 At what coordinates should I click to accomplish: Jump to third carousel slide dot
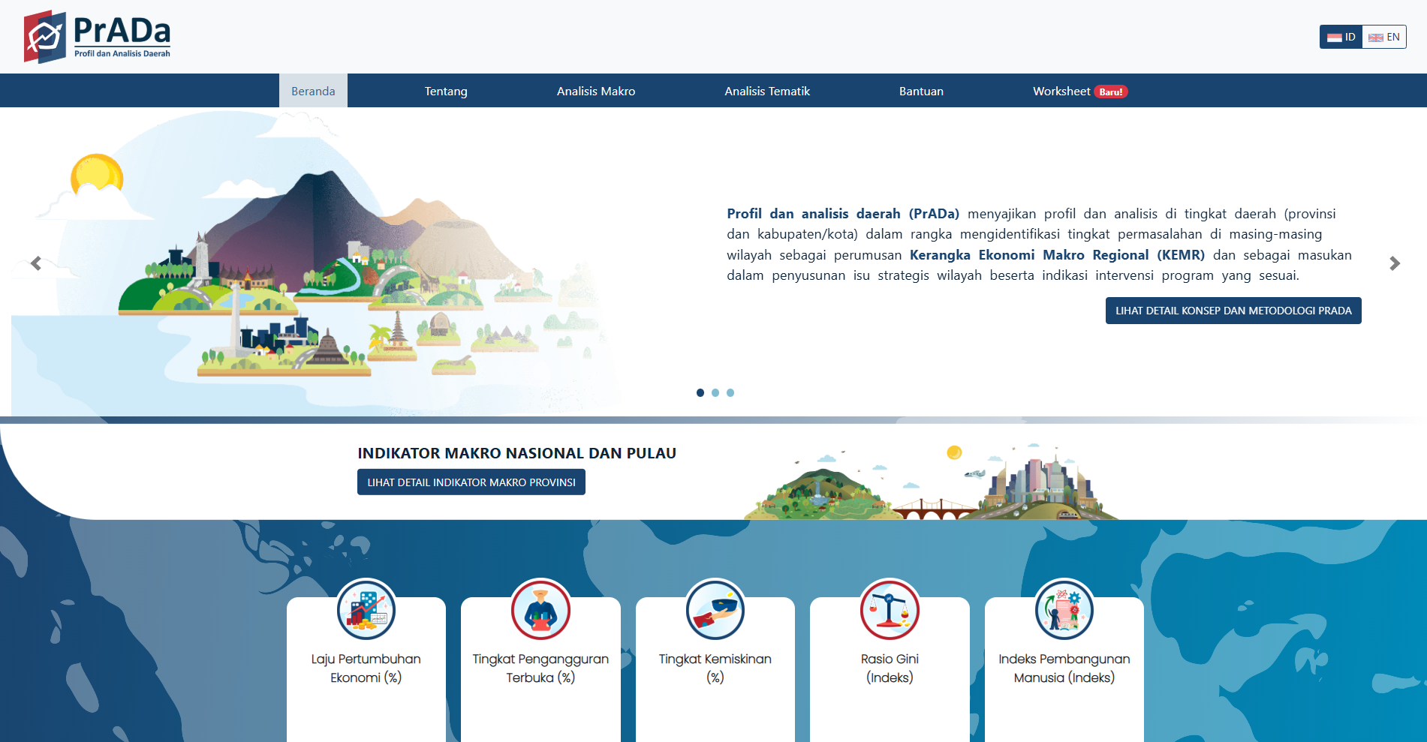point(730,392)
